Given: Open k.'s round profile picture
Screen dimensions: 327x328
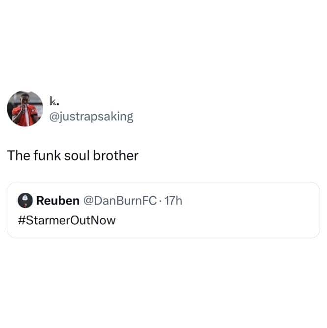Looking at the screenshot, I should coord(25,109).
